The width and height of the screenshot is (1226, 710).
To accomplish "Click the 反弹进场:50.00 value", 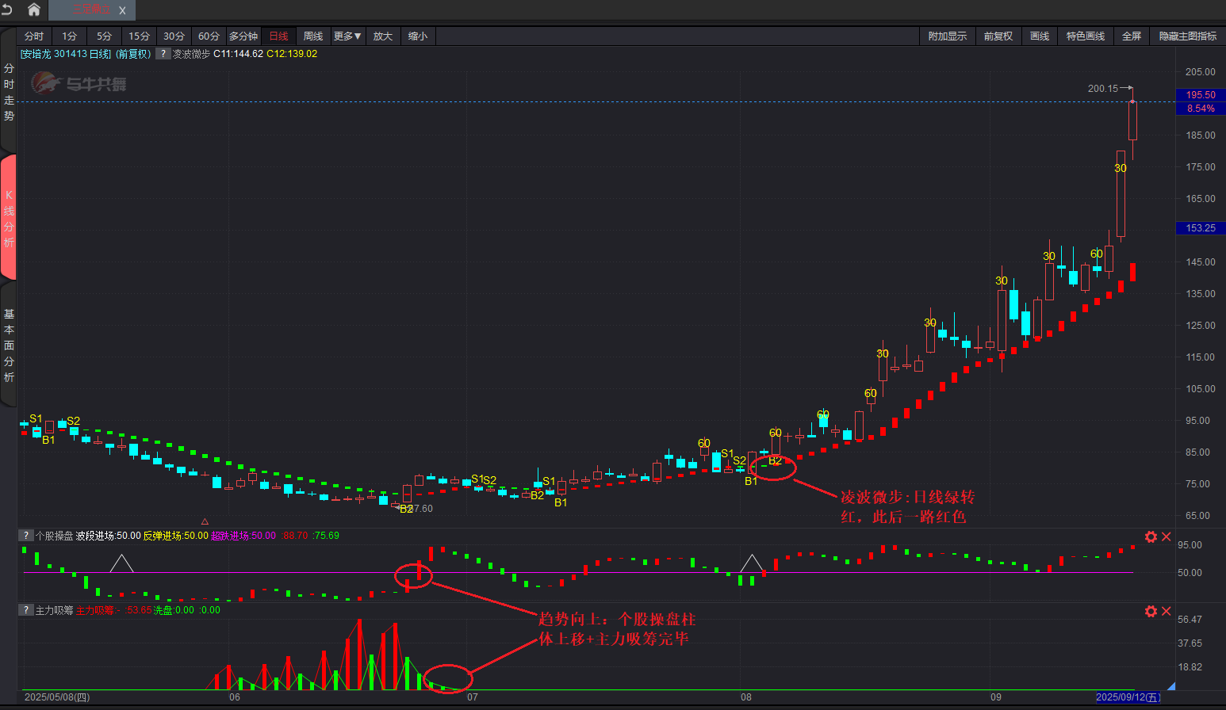I will pyautogui.click(x=175, y=536).
